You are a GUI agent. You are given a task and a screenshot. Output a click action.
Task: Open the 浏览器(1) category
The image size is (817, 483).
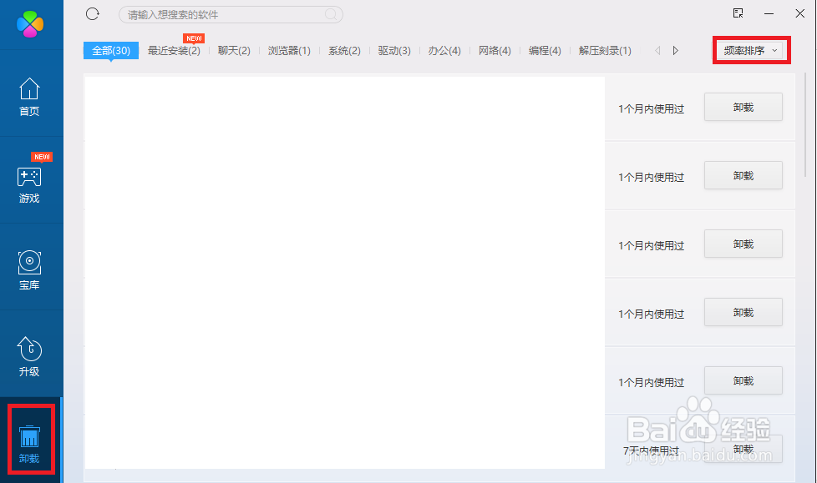click(289, 50)
